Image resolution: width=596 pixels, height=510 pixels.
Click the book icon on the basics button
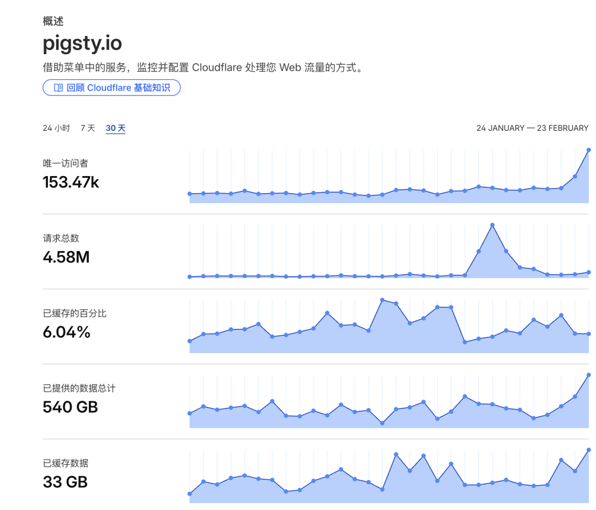(58, 87)
